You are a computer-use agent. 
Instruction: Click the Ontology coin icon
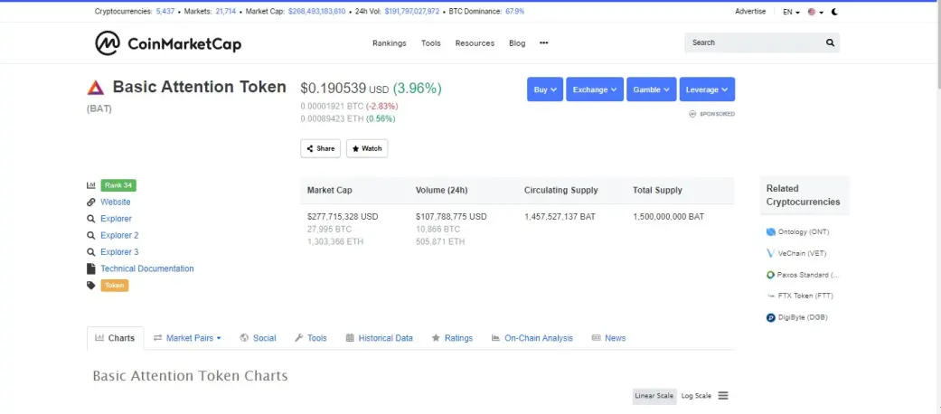pos(771,232)
